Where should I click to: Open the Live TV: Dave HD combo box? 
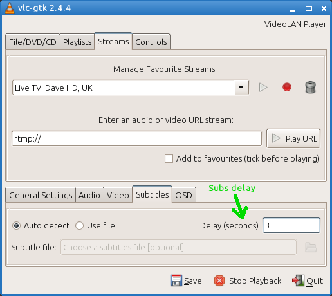(x=131, y=88)
